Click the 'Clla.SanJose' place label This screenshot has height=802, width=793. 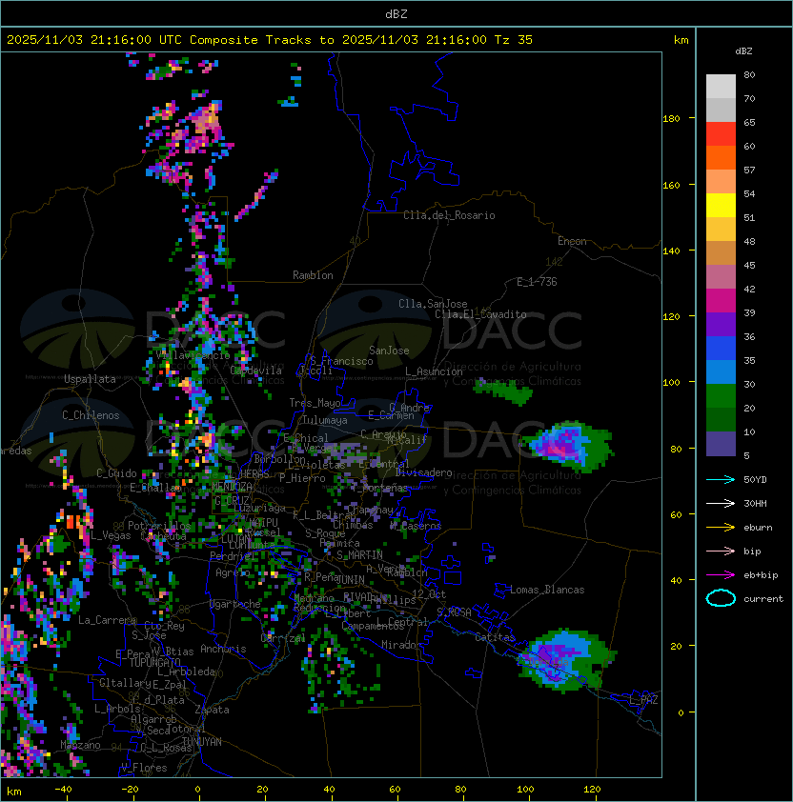tap(433, 304)
